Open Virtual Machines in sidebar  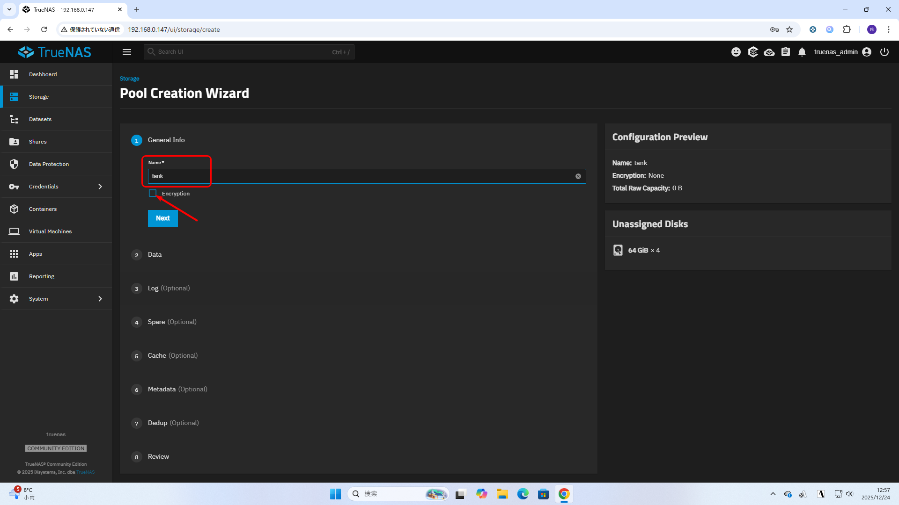point(50,231)
